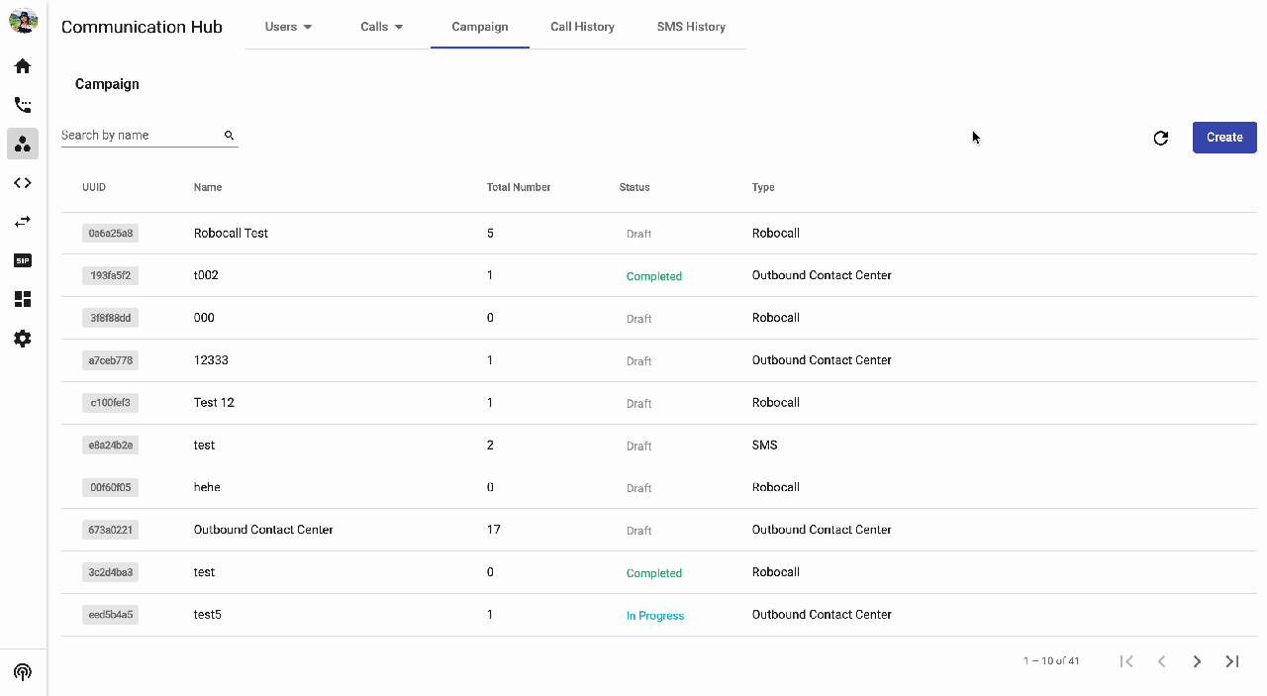Click UUID chip 193fa5f2
Screen dimensions: 1267x696
click(x=110, y=275)
